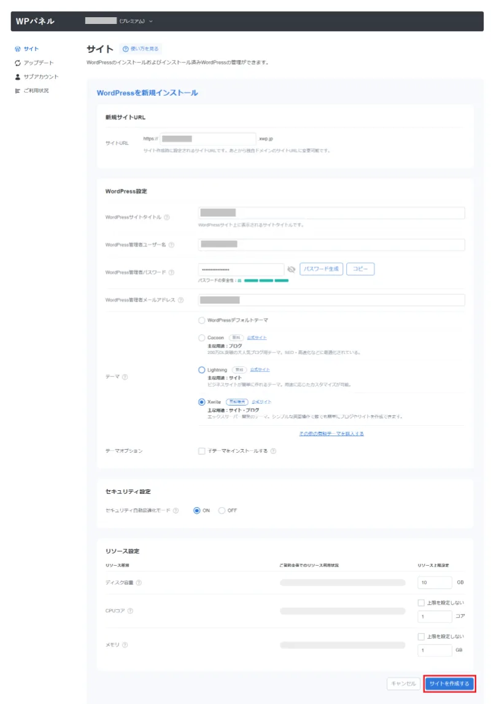Click the WordPress管理者パスワード input field
This screenshot has width=491, height=704.
(x=241, y=270)
